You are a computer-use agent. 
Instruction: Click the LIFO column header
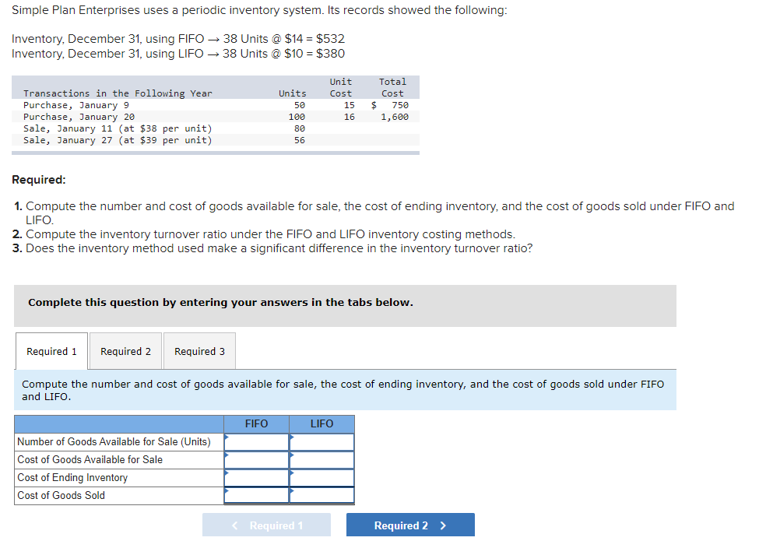(321, 423)
